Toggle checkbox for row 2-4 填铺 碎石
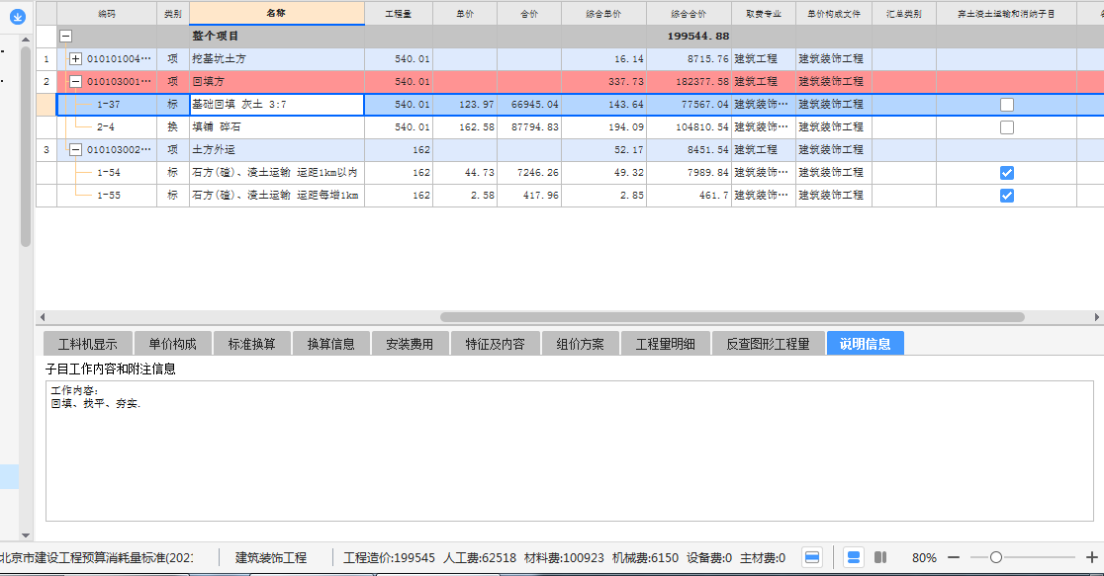This screenshot has height=576, width=1104. (1007, 127)
